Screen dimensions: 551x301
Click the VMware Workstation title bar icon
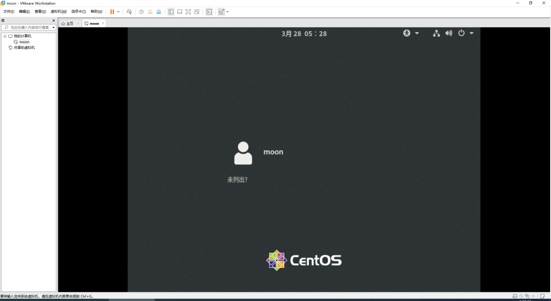[3, 3]
